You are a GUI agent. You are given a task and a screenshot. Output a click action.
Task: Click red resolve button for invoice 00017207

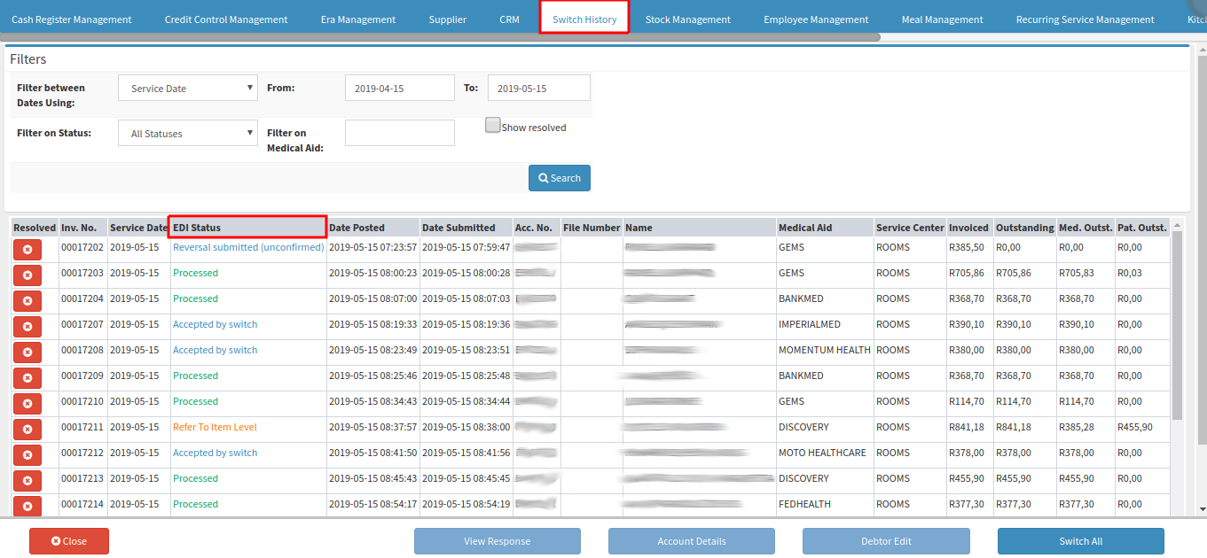pos(27,327)
